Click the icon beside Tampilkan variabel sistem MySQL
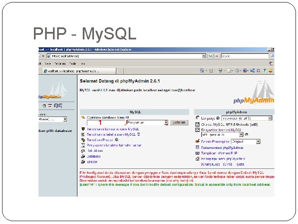The height and width of the screenshot is (224, 298). 83,134
